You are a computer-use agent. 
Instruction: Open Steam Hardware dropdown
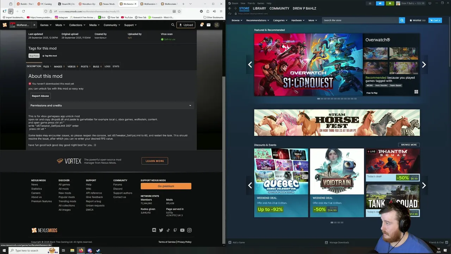(298, 20)
